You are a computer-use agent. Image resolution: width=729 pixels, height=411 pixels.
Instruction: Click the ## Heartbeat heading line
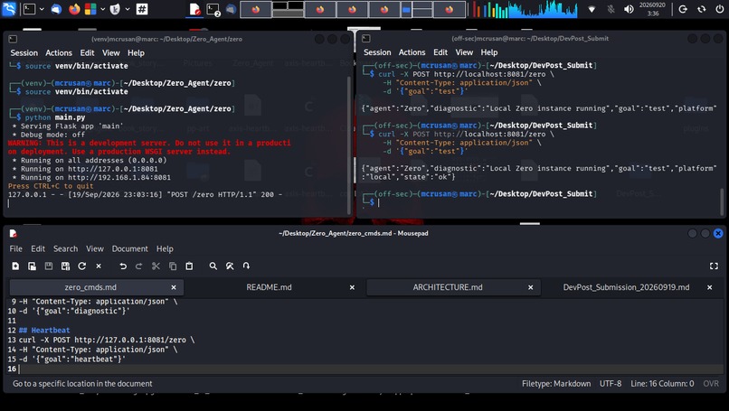tap(44, 331)
